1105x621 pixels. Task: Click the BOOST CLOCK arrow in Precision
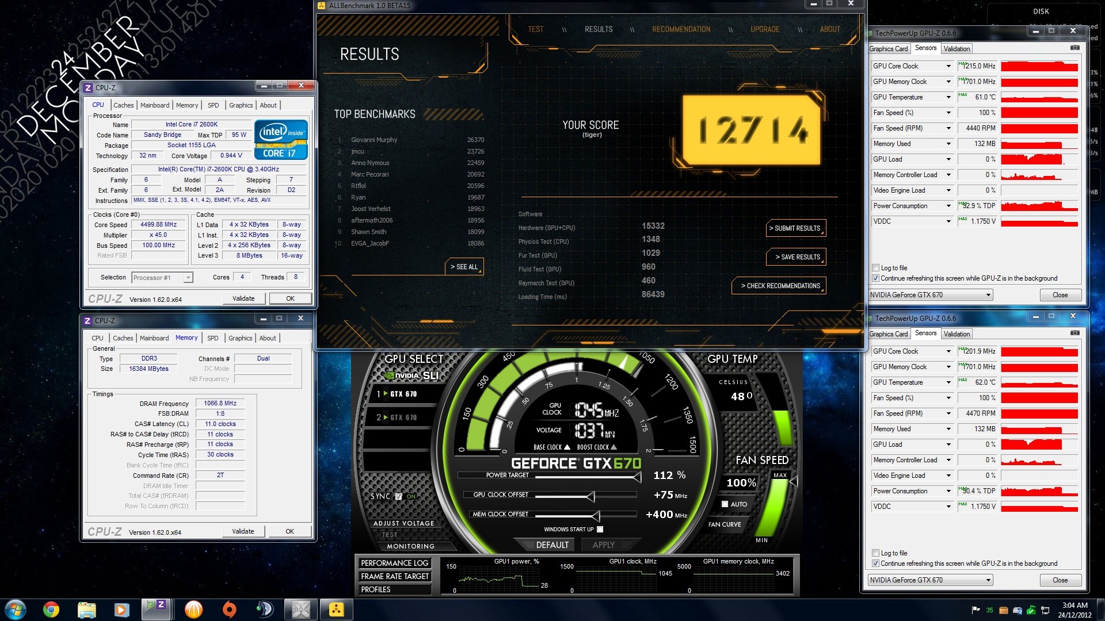coord(614,447)
